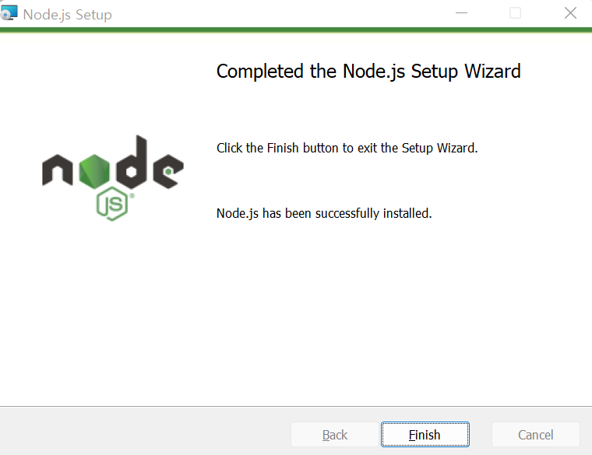This screenshot has width=592, height=455.
Task: Open the installer icon menu in title bar
Action: [9, 13]
